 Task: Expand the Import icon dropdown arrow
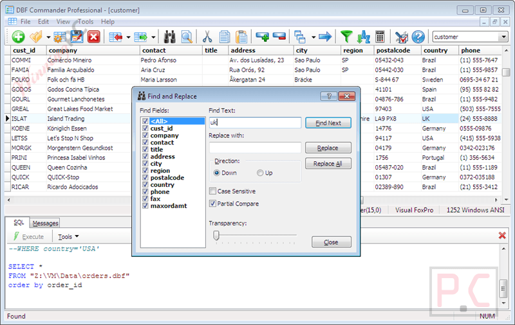point(128,37)
